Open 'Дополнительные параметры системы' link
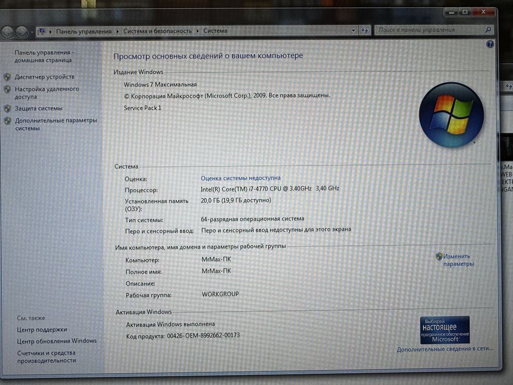Viewport: 513px width, 385px height. point(56,124)
